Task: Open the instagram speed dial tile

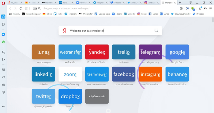Action: coord(150,74)
